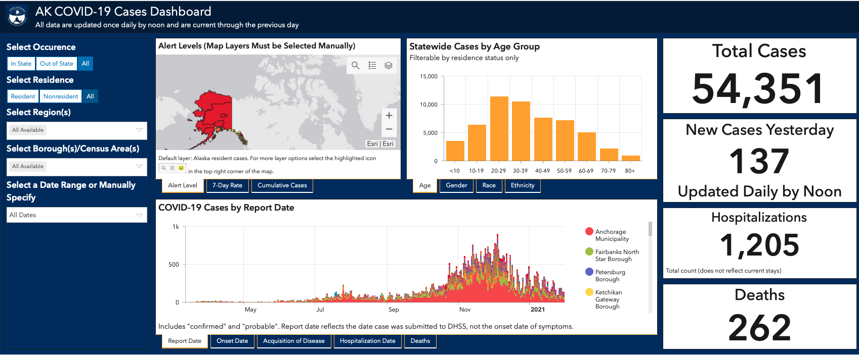Show the Hospitalization Date chart

pyautogui.click(x=368, y=341)
